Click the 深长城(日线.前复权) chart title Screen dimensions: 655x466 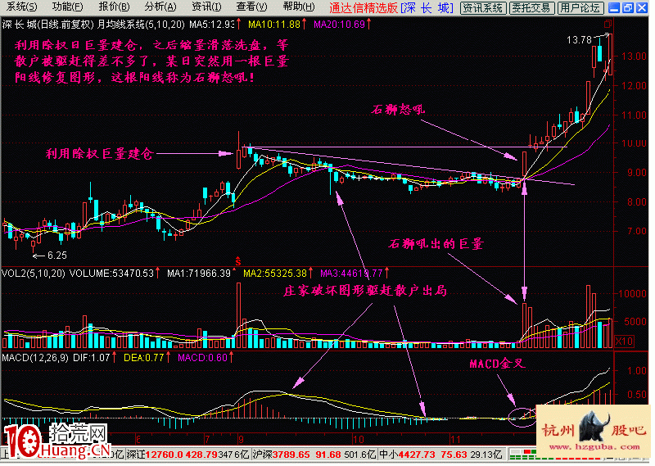(47, 25)
